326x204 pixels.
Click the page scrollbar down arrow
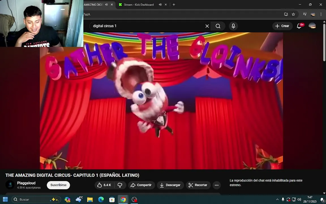point(324,194)
